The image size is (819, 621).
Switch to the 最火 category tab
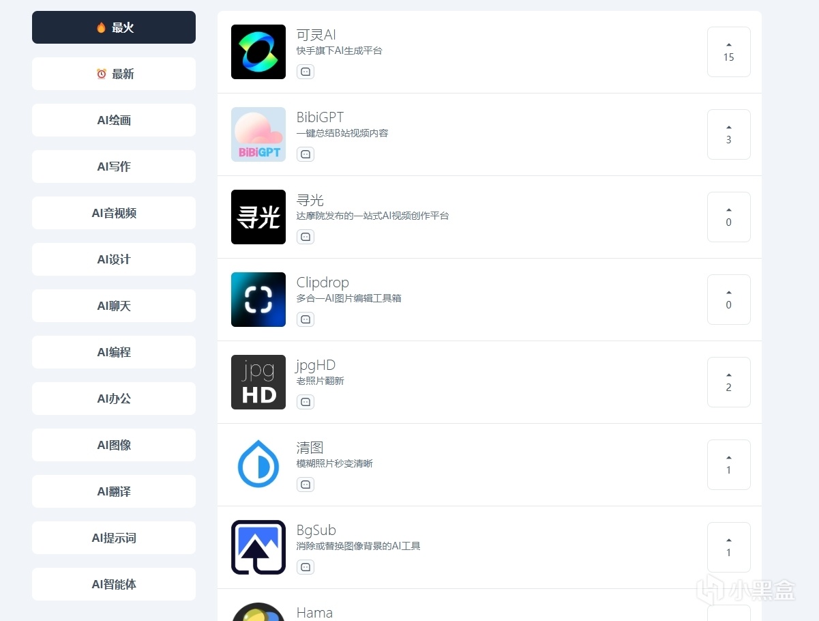113,27
